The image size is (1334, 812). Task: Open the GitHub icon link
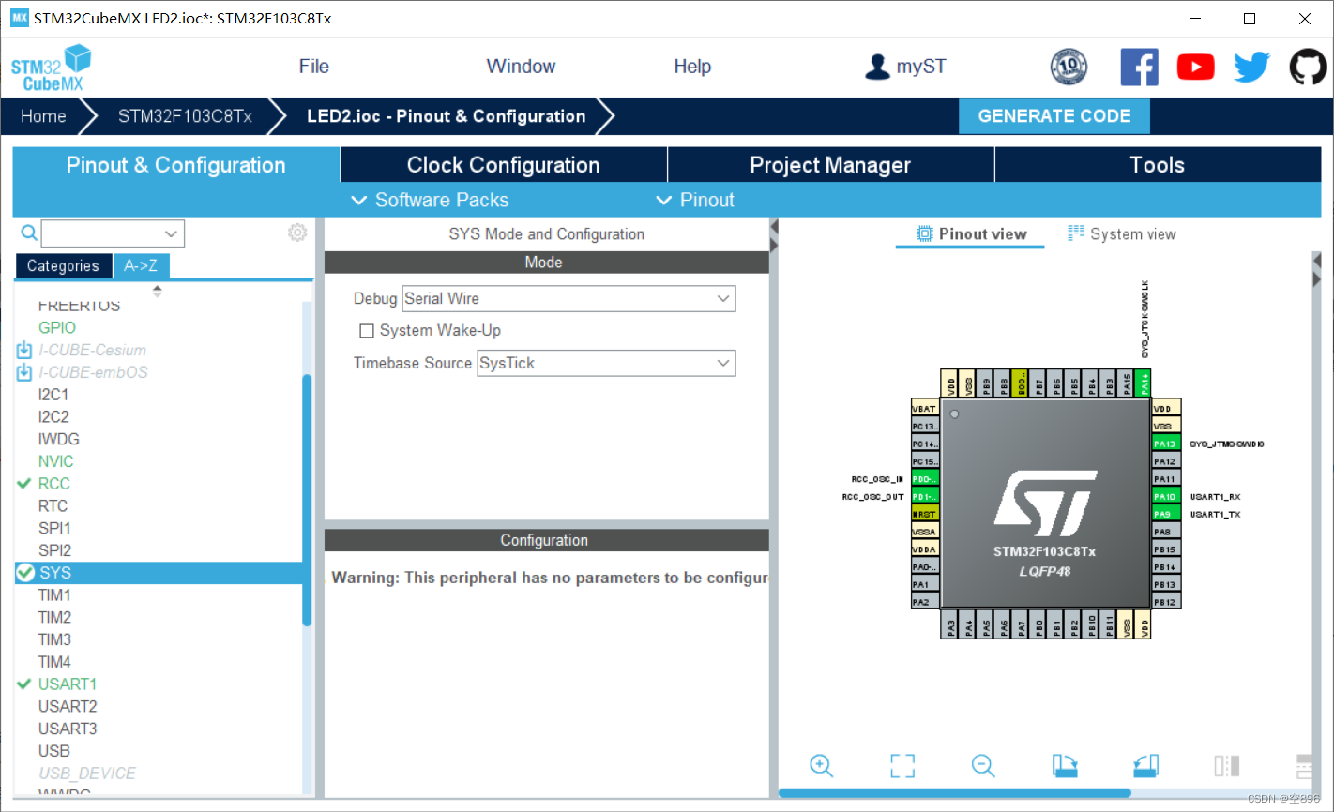click(x=1308, y=67)
